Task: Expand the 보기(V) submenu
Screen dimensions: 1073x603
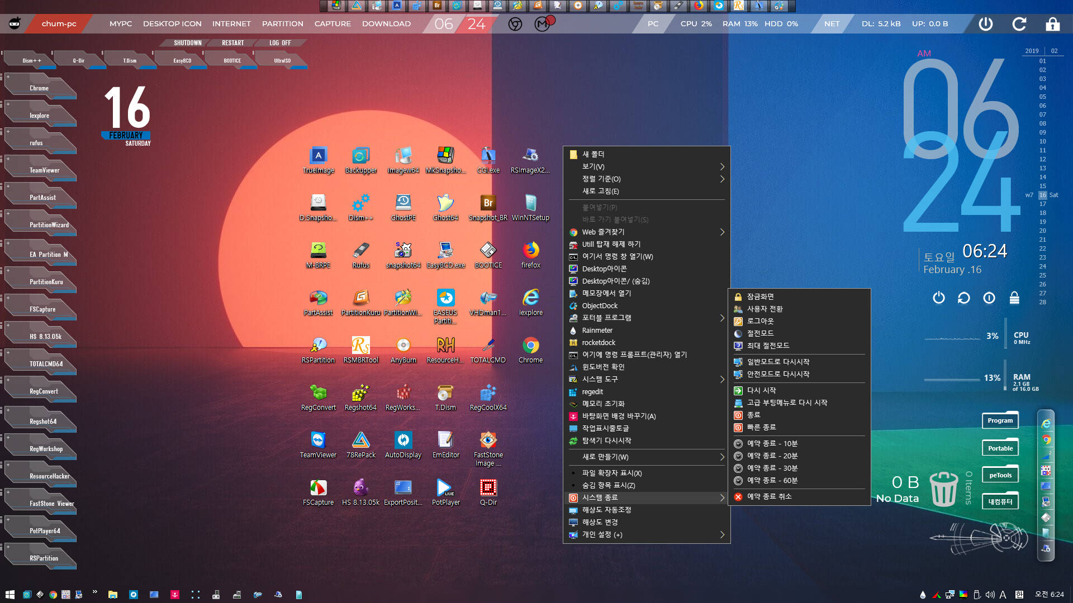Action: click(647, 166)
